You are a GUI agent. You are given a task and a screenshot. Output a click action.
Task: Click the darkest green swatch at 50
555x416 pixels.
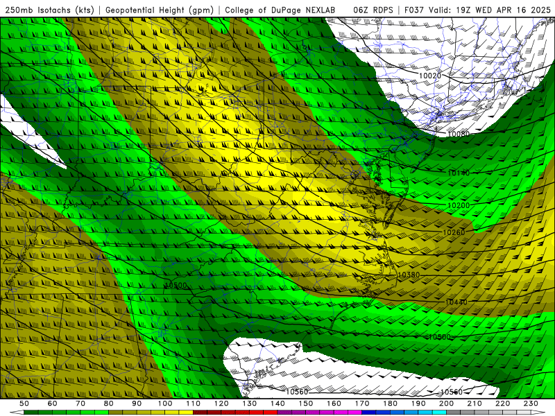point(31,413)
